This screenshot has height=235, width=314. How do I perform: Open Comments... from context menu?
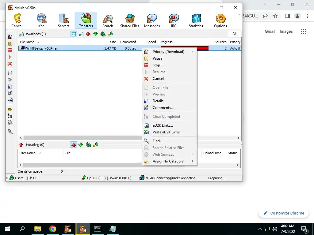pos(169,108)
